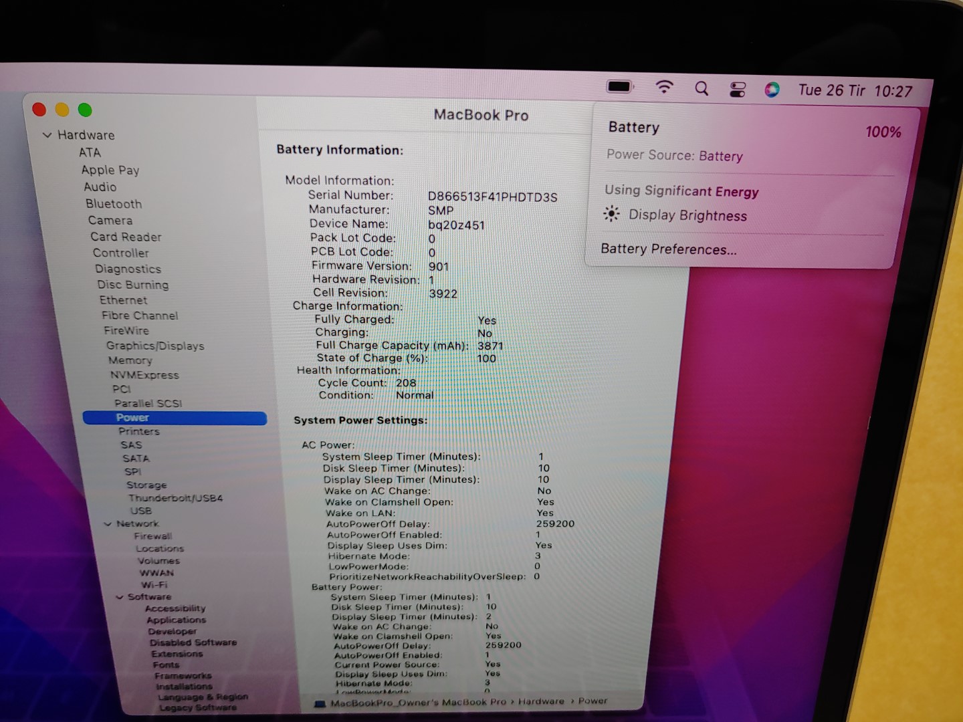Select Bluetooth in the sidebar
The width and height of the screenshot is (963, 722).
[114, 204]
